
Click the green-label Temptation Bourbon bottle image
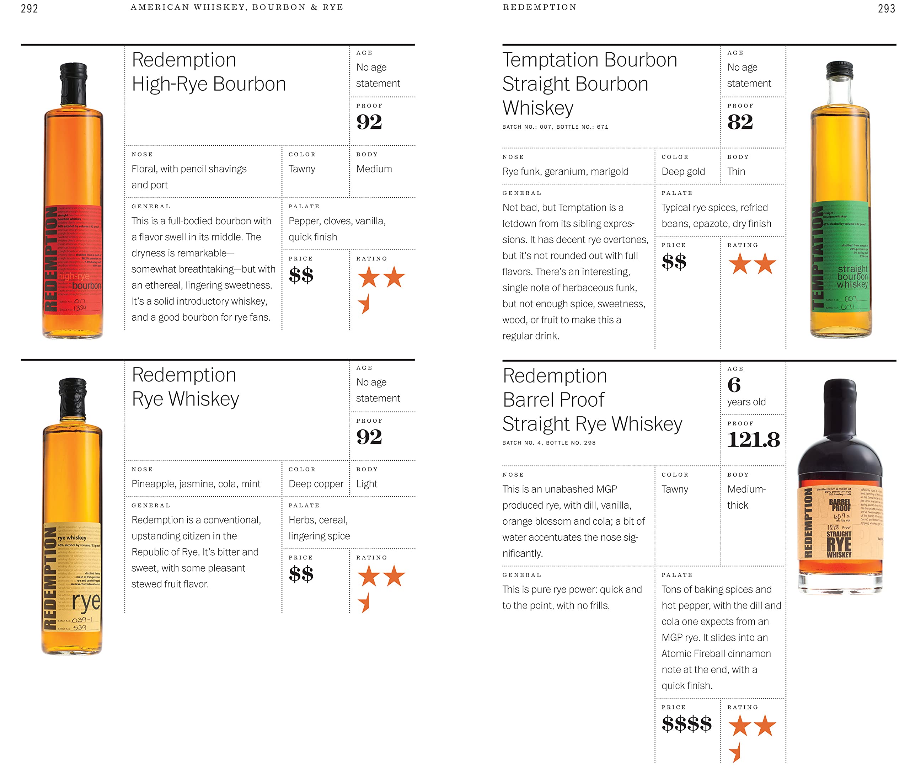pos(841,199)
